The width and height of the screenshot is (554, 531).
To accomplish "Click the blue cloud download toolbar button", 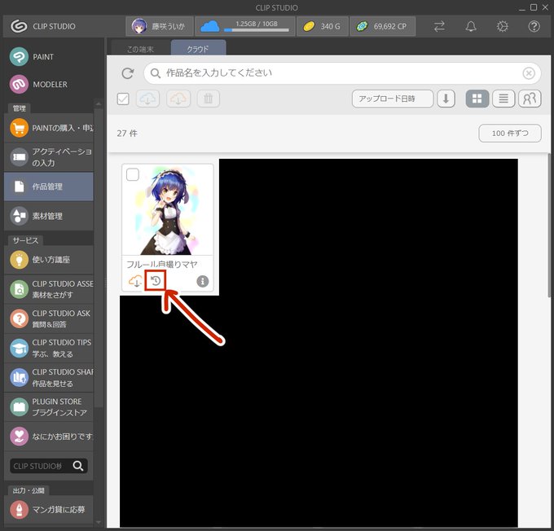I will pyautogui.click(x=147, y=99).
